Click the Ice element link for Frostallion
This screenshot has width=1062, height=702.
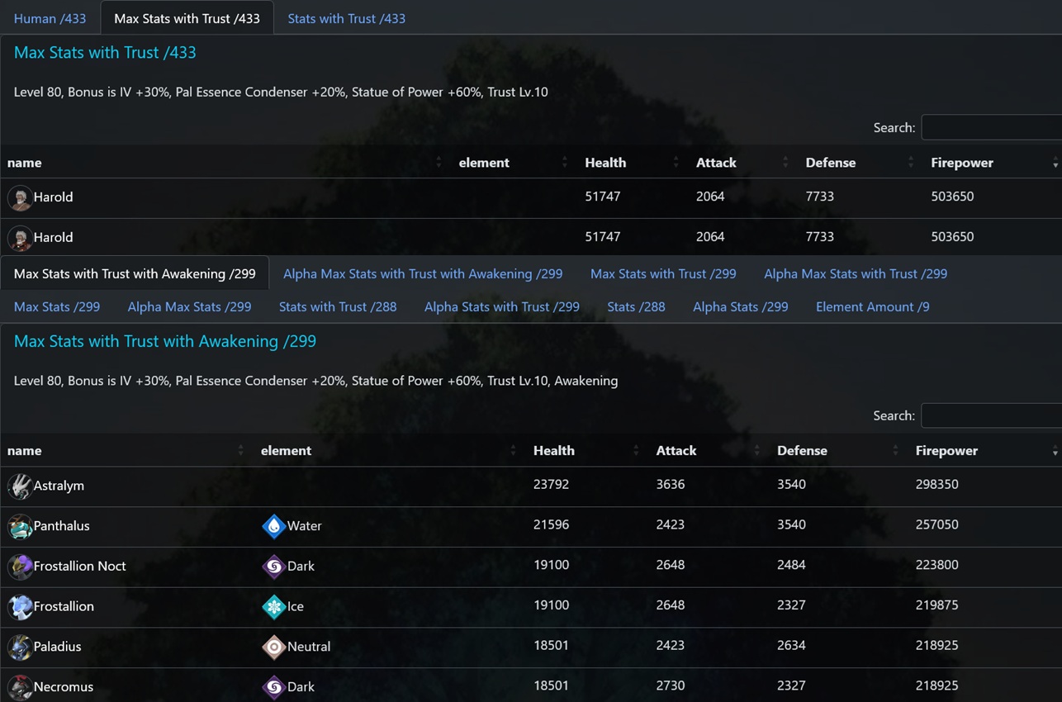(295, 607)
